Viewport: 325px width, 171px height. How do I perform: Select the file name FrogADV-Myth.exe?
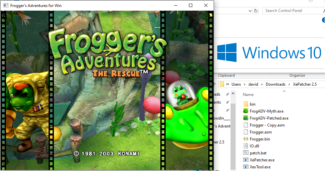(x=266, y=111)
